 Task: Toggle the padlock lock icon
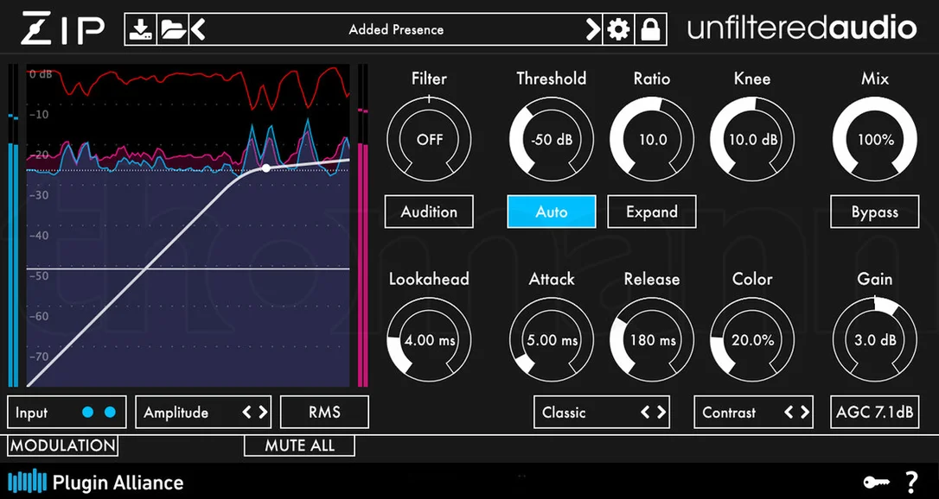tap(650, 29)
